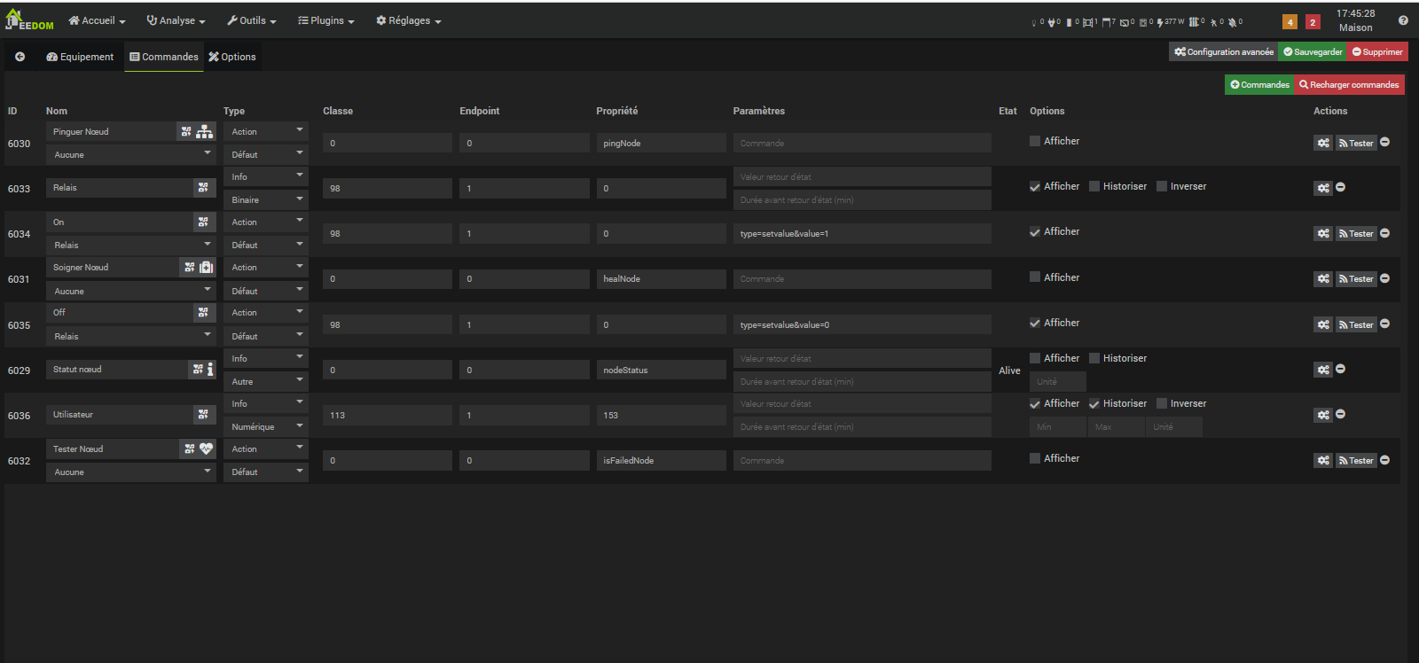1419x663 pixels.
Task: Click the back arrow icon beside Equipement
Action: [20, 57]
